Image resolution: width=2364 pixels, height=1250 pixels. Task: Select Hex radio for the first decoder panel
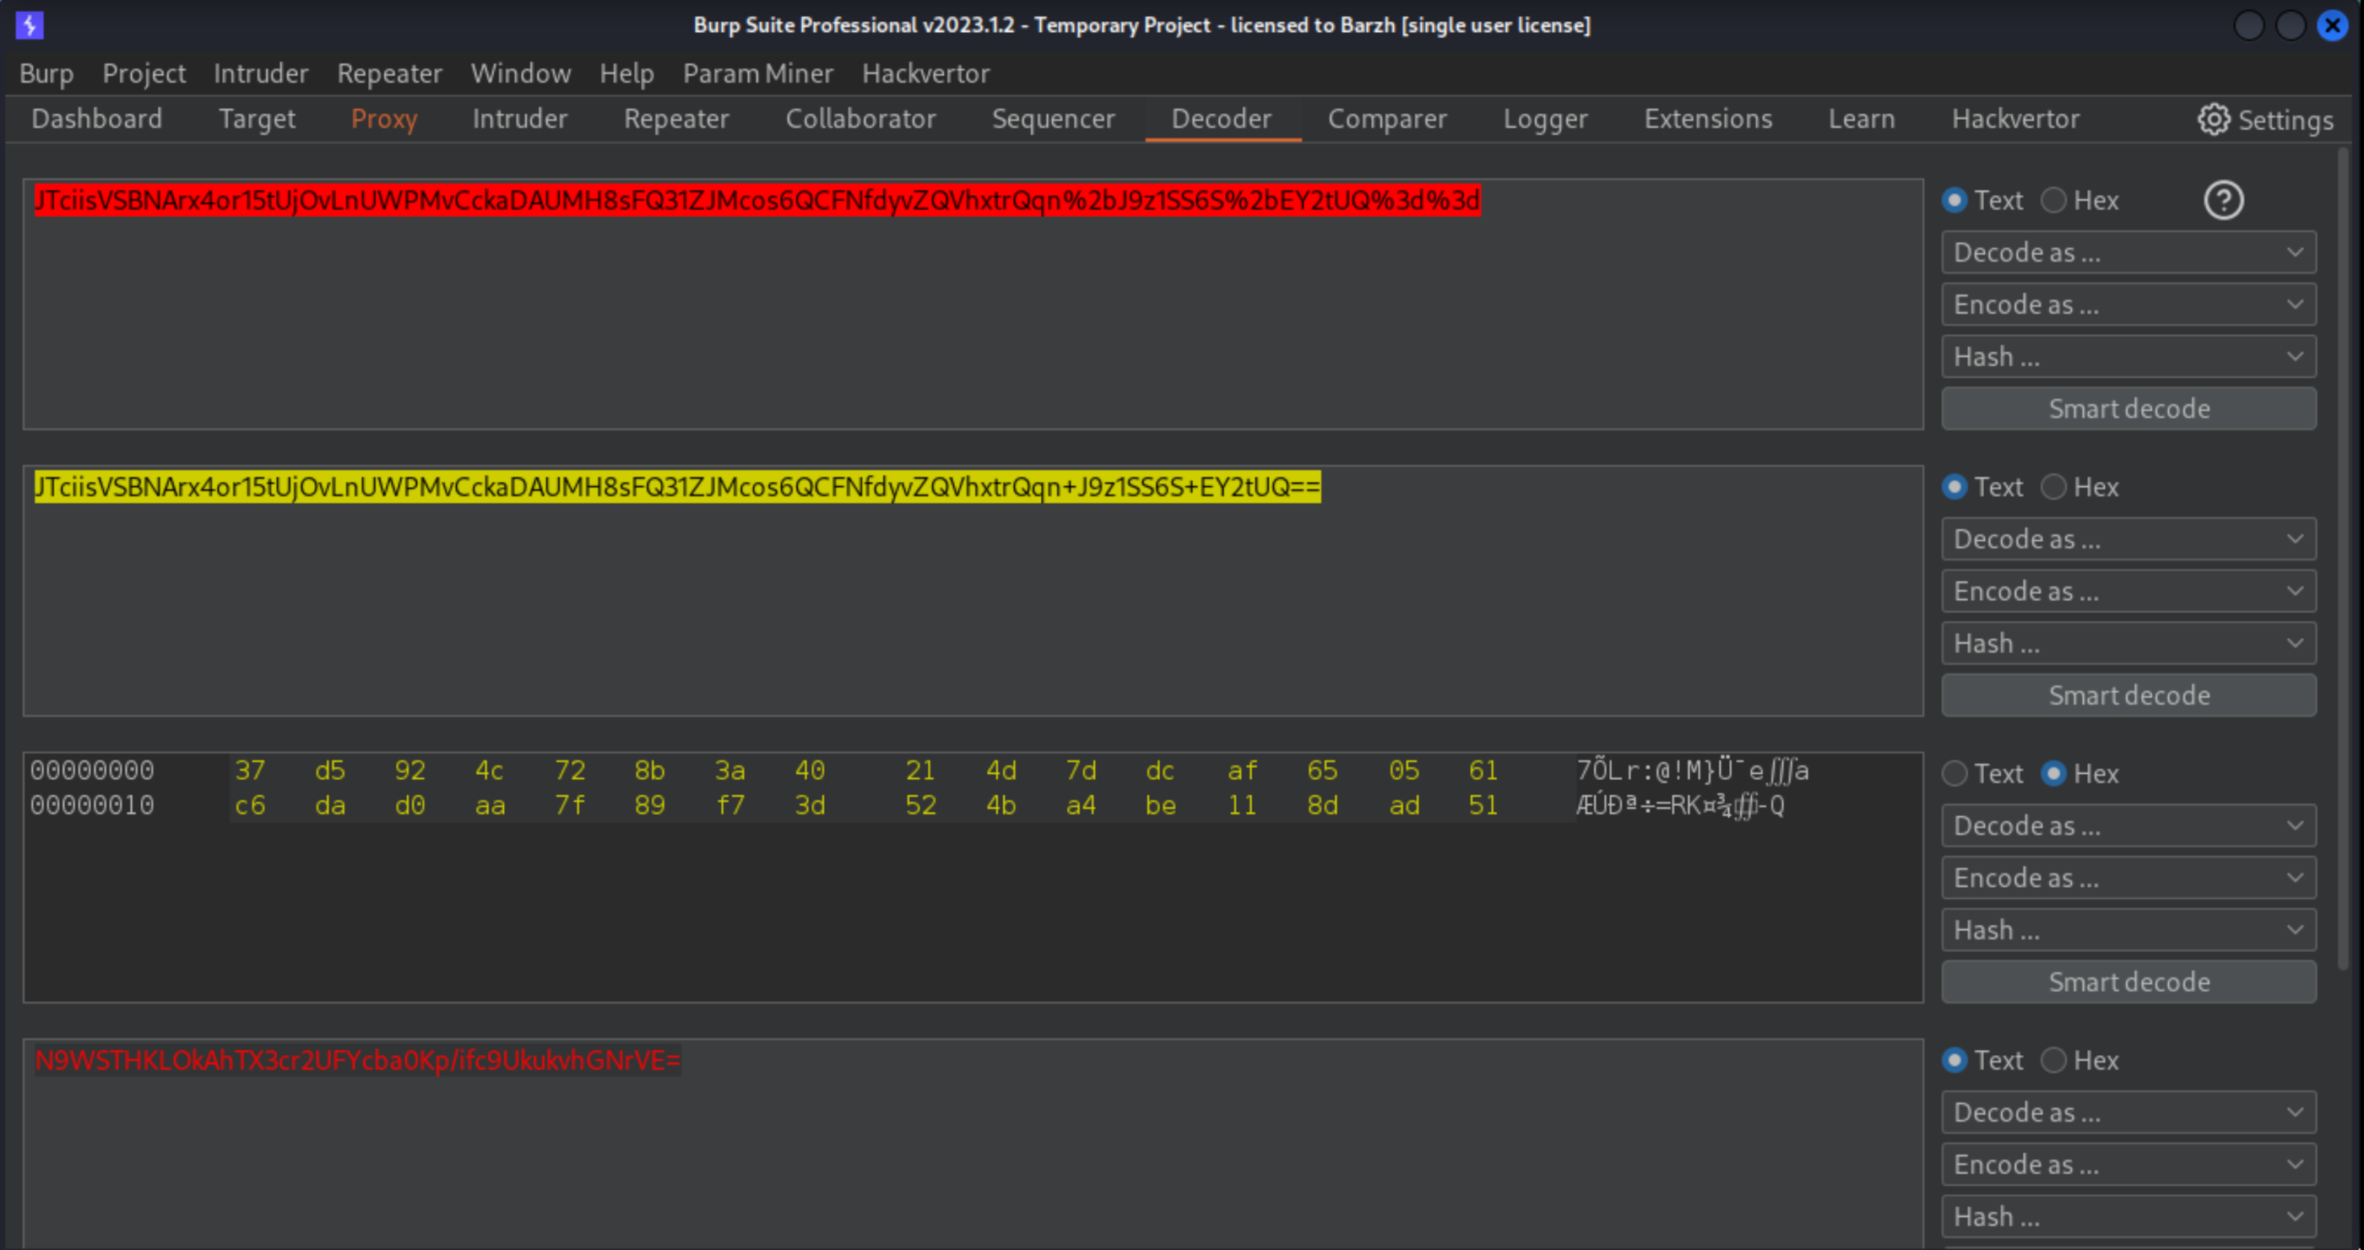(x=2053, y=200)
